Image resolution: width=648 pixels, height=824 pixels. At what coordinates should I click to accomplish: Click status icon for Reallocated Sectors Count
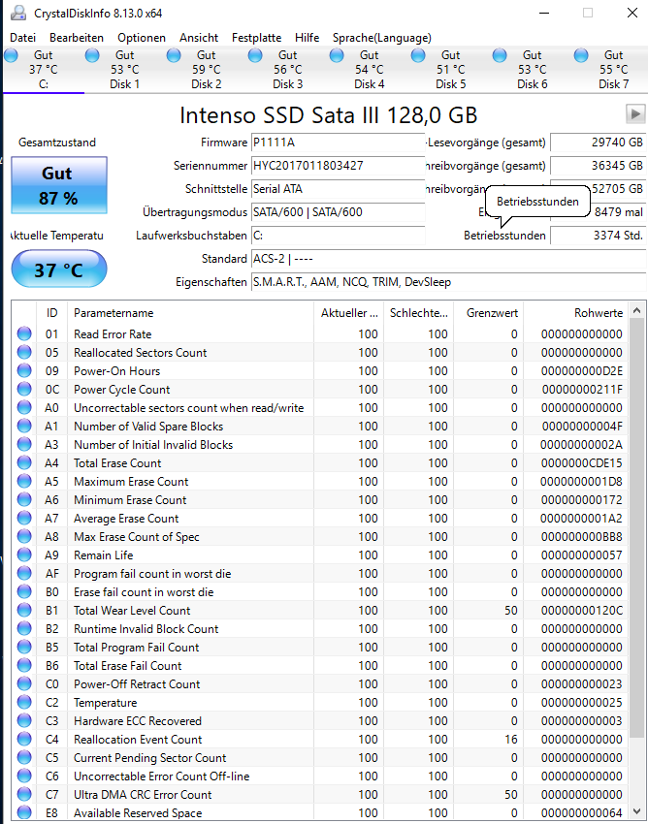click(x=24, y=352)
